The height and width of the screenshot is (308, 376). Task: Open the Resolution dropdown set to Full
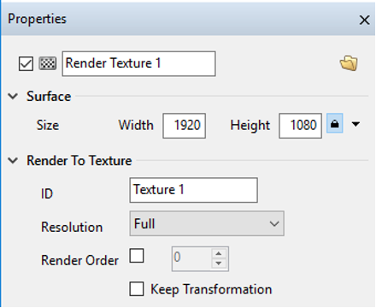click(207, 223)
